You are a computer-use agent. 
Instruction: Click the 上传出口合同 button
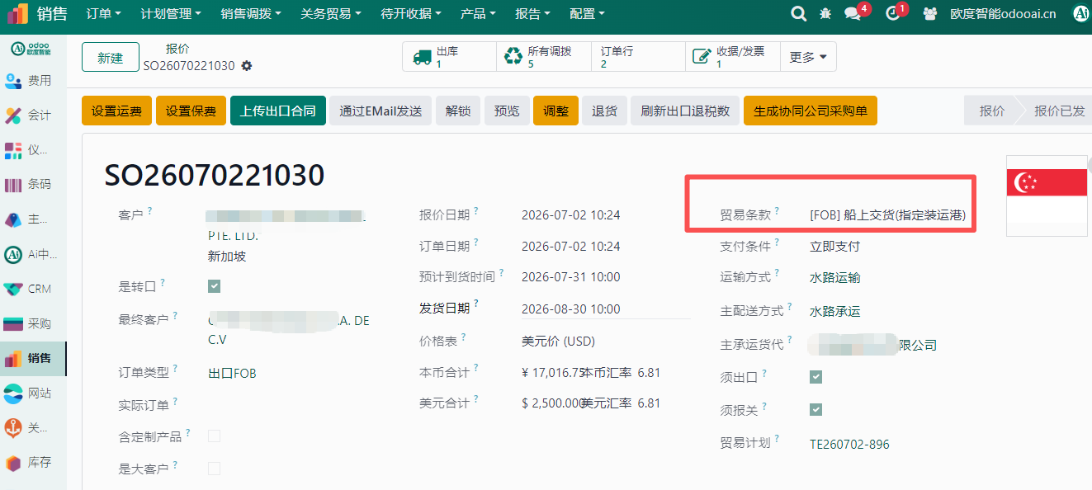(278, 111)
